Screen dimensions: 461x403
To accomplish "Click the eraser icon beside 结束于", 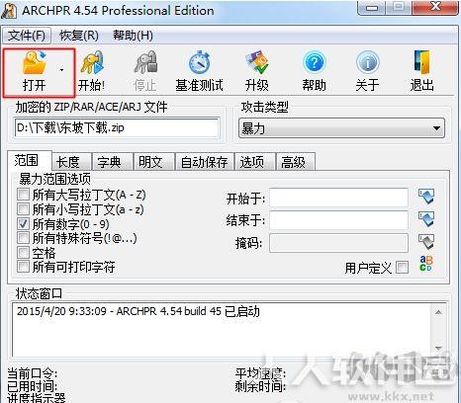I will click(x=426, y=219).
